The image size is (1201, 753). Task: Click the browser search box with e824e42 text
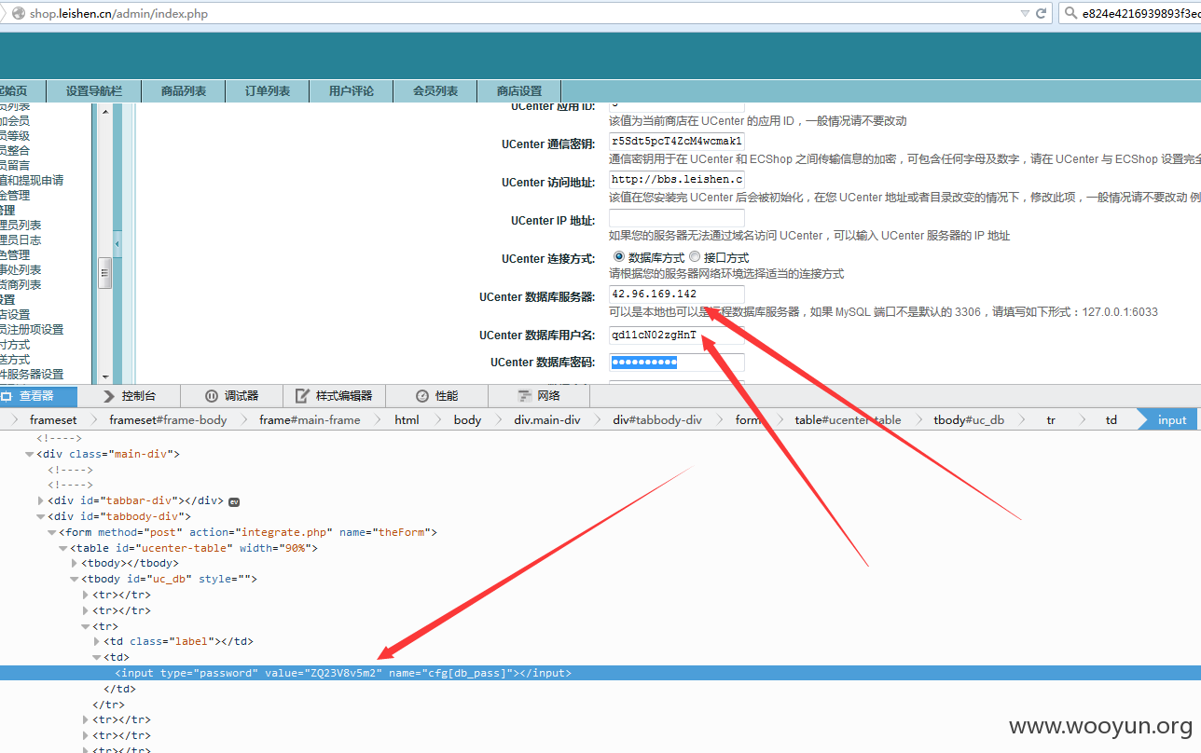tap(1130, 13)
